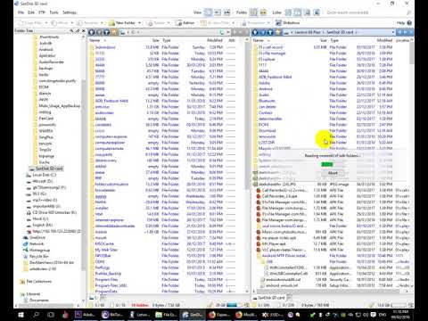Click the third Lister layout icon
This screenshot has height=321, width=428.
[x=308, y=12]
